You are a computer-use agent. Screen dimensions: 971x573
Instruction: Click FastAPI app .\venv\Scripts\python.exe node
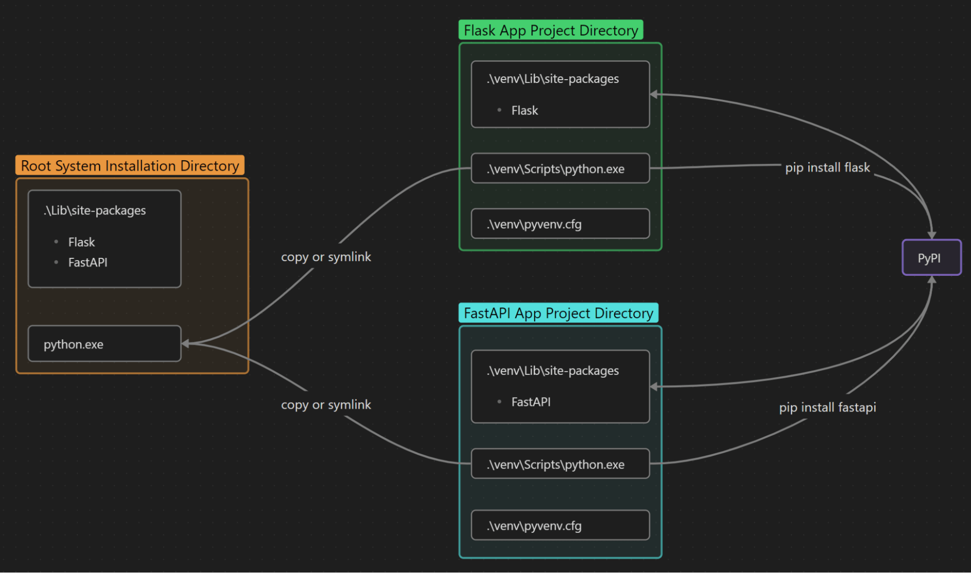pyautogui.click(x=560, y=464)
